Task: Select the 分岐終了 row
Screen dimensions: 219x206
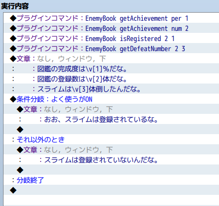Action: tap(111, 180)
